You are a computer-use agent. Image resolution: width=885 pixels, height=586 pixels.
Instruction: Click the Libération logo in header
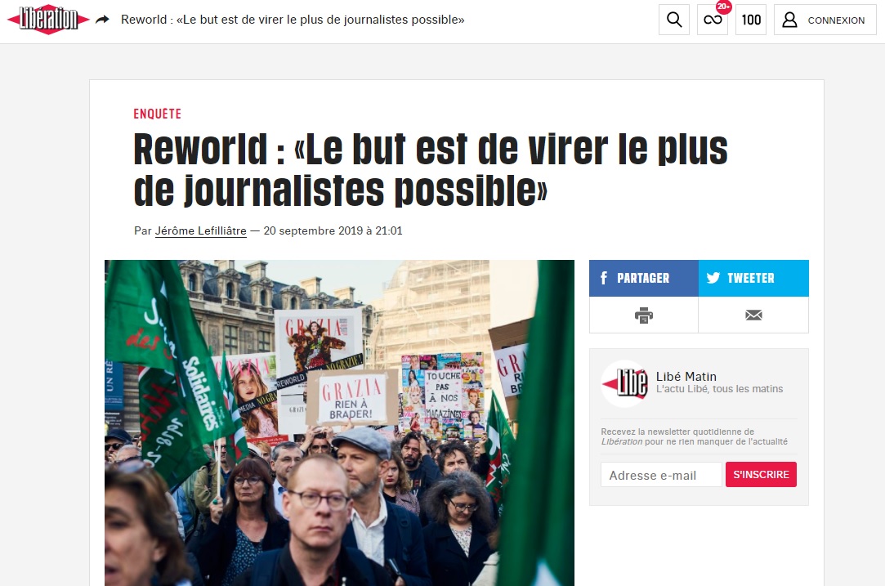(48, 20)
